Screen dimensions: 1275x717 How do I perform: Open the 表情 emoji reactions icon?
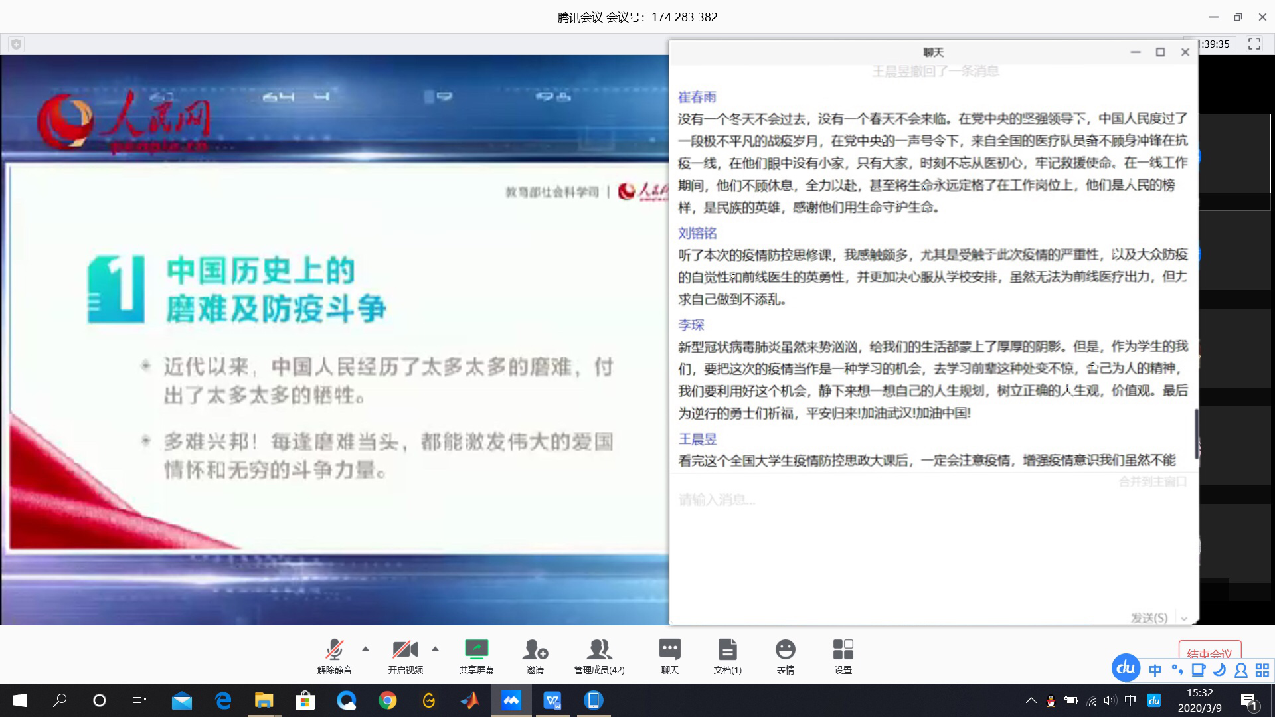(785, 649)
